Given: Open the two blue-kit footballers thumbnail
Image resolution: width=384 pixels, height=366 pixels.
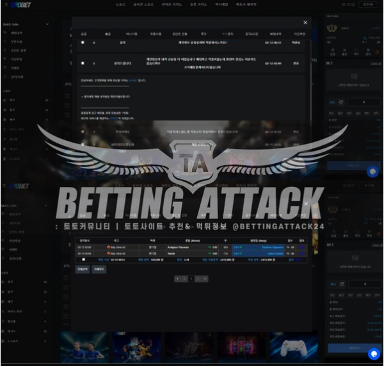Looking at the screenshot, I should click(x=84, y=347).
